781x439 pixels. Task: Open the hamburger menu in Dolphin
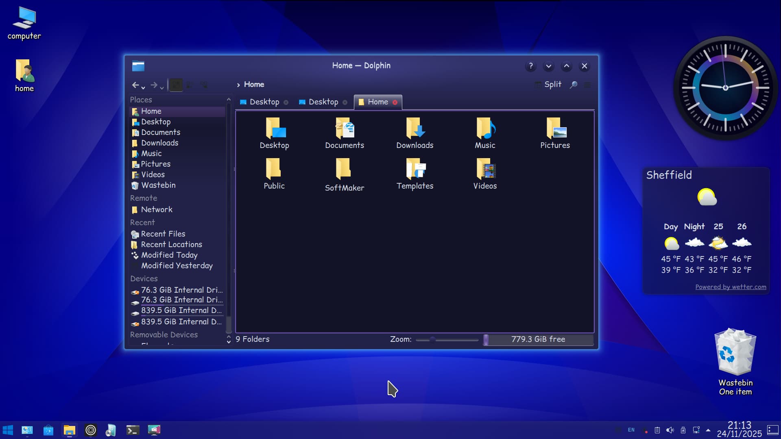pos(587,85)
